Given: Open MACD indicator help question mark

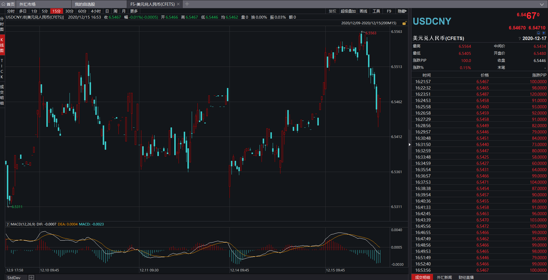Looking at the screenshot, I should 8,224.
